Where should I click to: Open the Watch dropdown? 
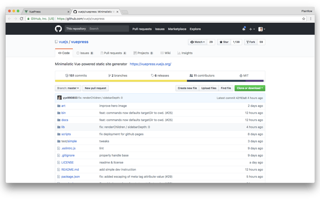click(197, 42)
